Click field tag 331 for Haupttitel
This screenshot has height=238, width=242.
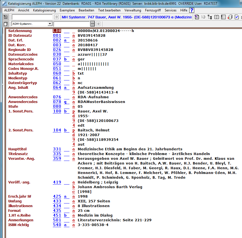coord(57,149)
